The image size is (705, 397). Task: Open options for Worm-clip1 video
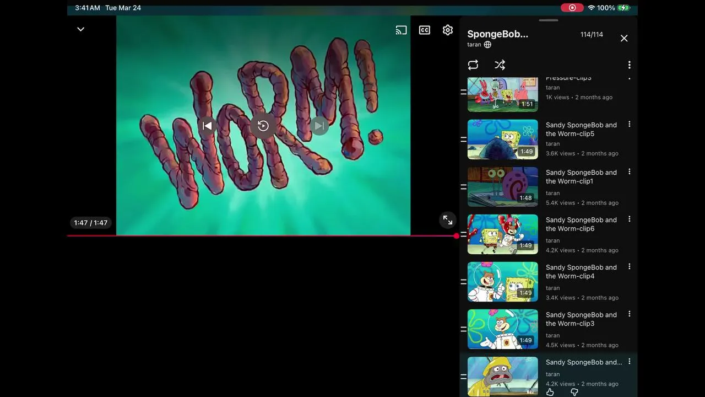point(629,172)
